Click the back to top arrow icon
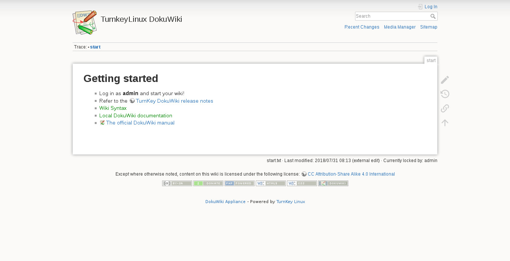The image size is (510, 261). (x=445, y=123)
